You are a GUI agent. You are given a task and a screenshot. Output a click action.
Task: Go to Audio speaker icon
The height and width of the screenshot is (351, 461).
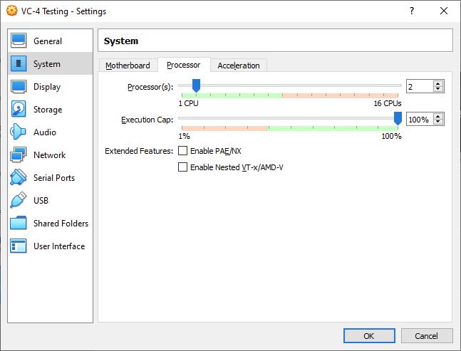point(19,132)
